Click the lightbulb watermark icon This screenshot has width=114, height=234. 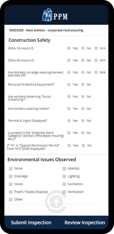[56, 201]
